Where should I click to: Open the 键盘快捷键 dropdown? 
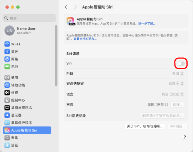[x=176, y=84]
